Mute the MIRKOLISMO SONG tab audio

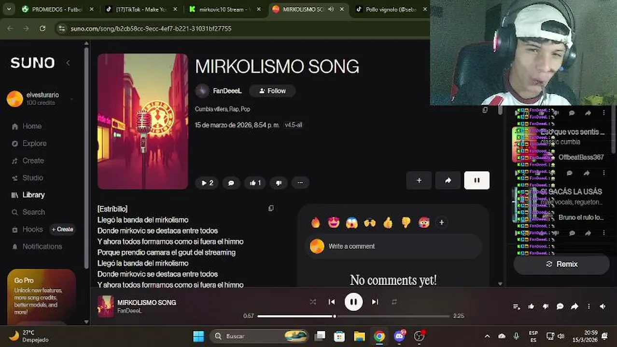331,9
